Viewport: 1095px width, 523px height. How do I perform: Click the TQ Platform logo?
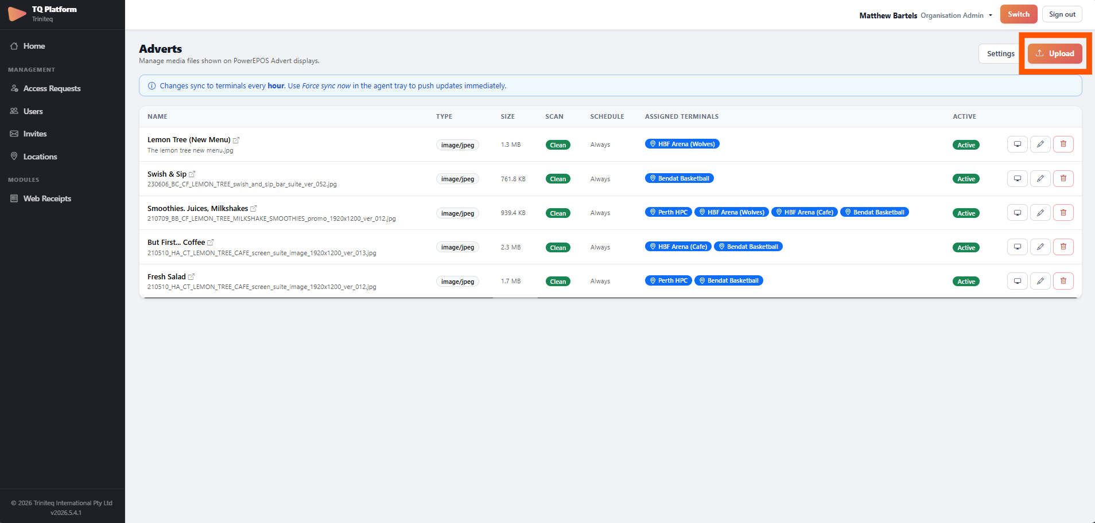pyautogui.click(x=17, y=14)
